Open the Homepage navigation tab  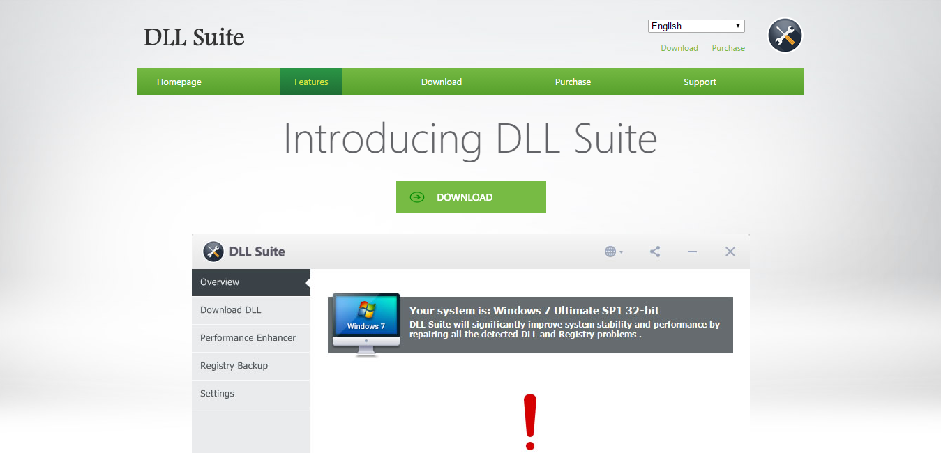point(179,82)
